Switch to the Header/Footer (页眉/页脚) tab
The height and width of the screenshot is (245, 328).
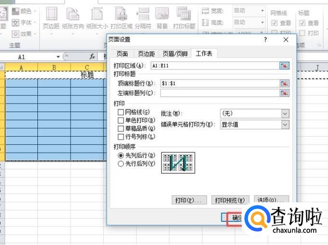175,54
